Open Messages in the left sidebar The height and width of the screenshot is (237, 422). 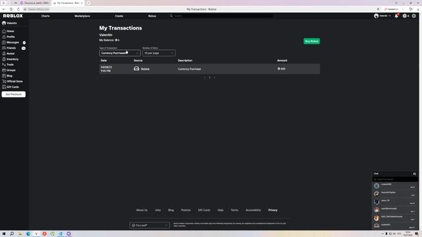tap(11, 42)
